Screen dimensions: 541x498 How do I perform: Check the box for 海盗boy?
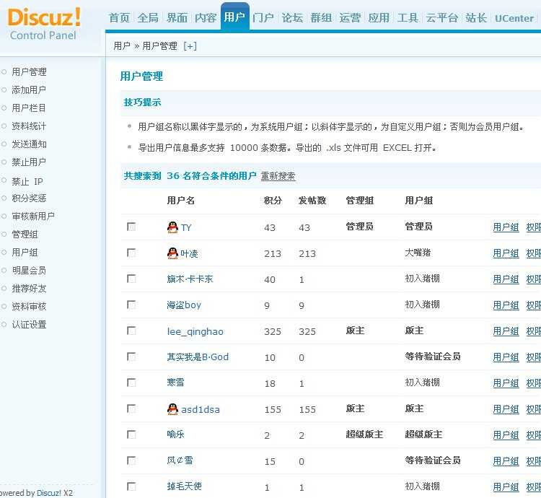131,305
